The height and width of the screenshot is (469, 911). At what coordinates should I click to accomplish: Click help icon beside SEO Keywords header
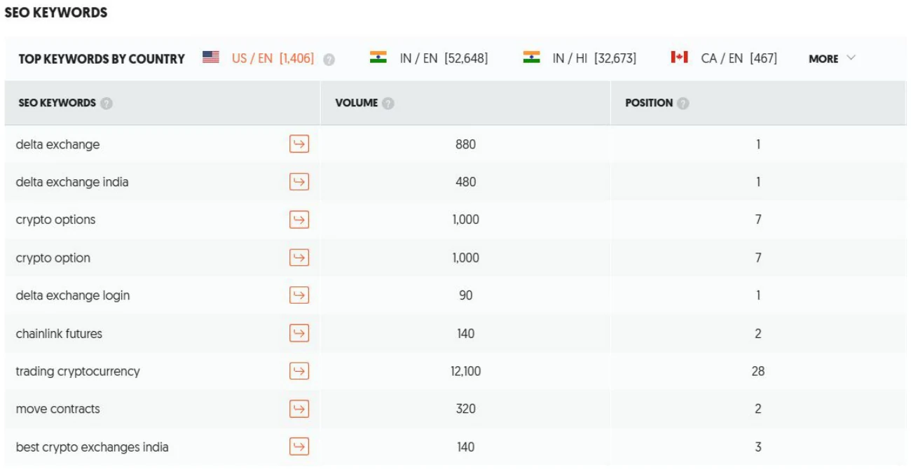point(107,104)
